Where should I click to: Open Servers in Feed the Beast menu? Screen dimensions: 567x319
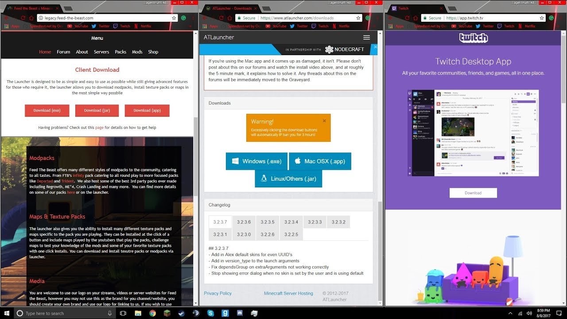click(101, 52)
